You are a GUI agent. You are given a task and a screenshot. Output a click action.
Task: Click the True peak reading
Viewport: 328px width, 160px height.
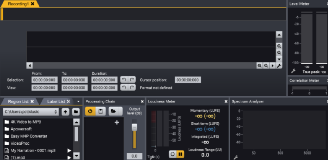[x=314, y=72]
